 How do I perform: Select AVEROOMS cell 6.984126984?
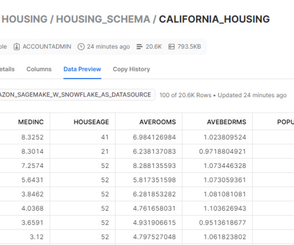click(149, 137)
